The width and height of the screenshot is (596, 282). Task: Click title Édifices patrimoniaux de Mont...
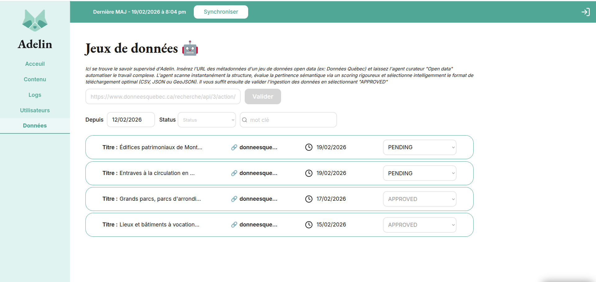(x=161, y=147)
